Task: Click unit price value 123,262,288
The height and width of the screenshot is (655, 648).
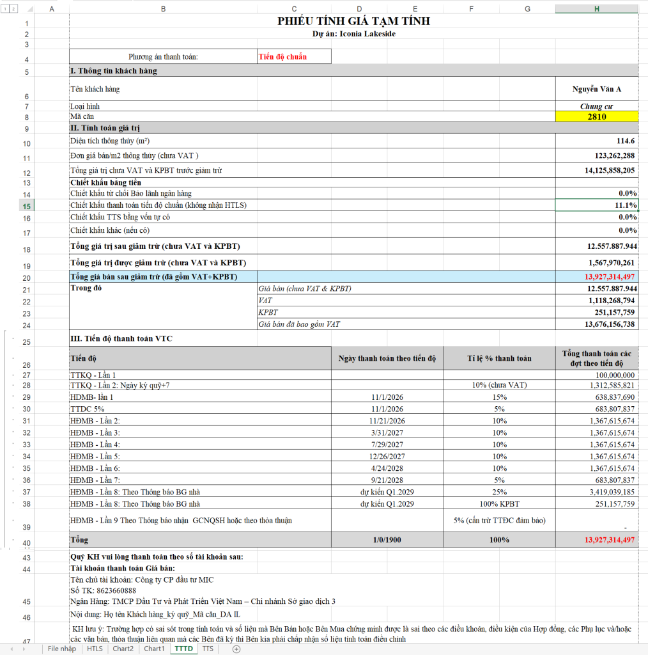Action: click(597, 155)
